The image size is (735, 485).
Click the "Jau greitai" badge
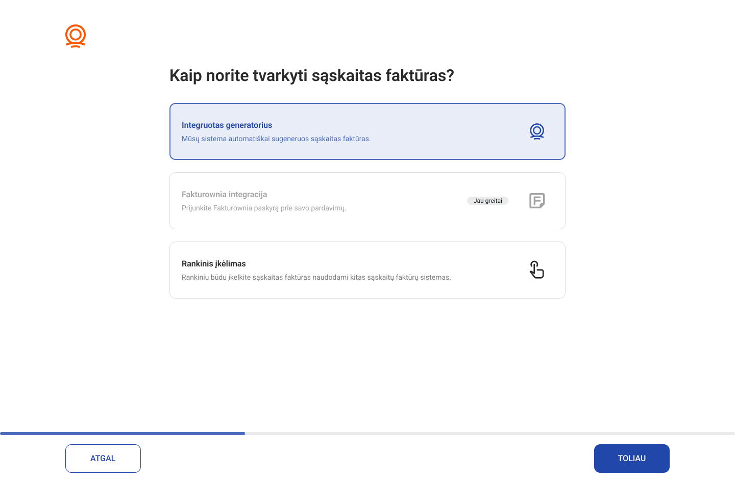point(487,201)
